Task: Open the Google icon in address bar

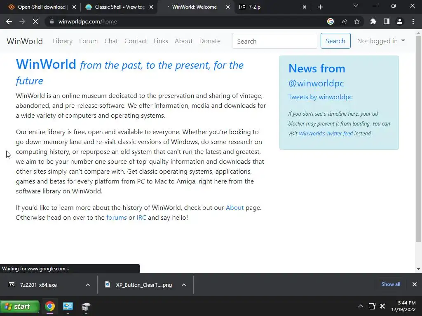Action: click(x=331, y=21)
